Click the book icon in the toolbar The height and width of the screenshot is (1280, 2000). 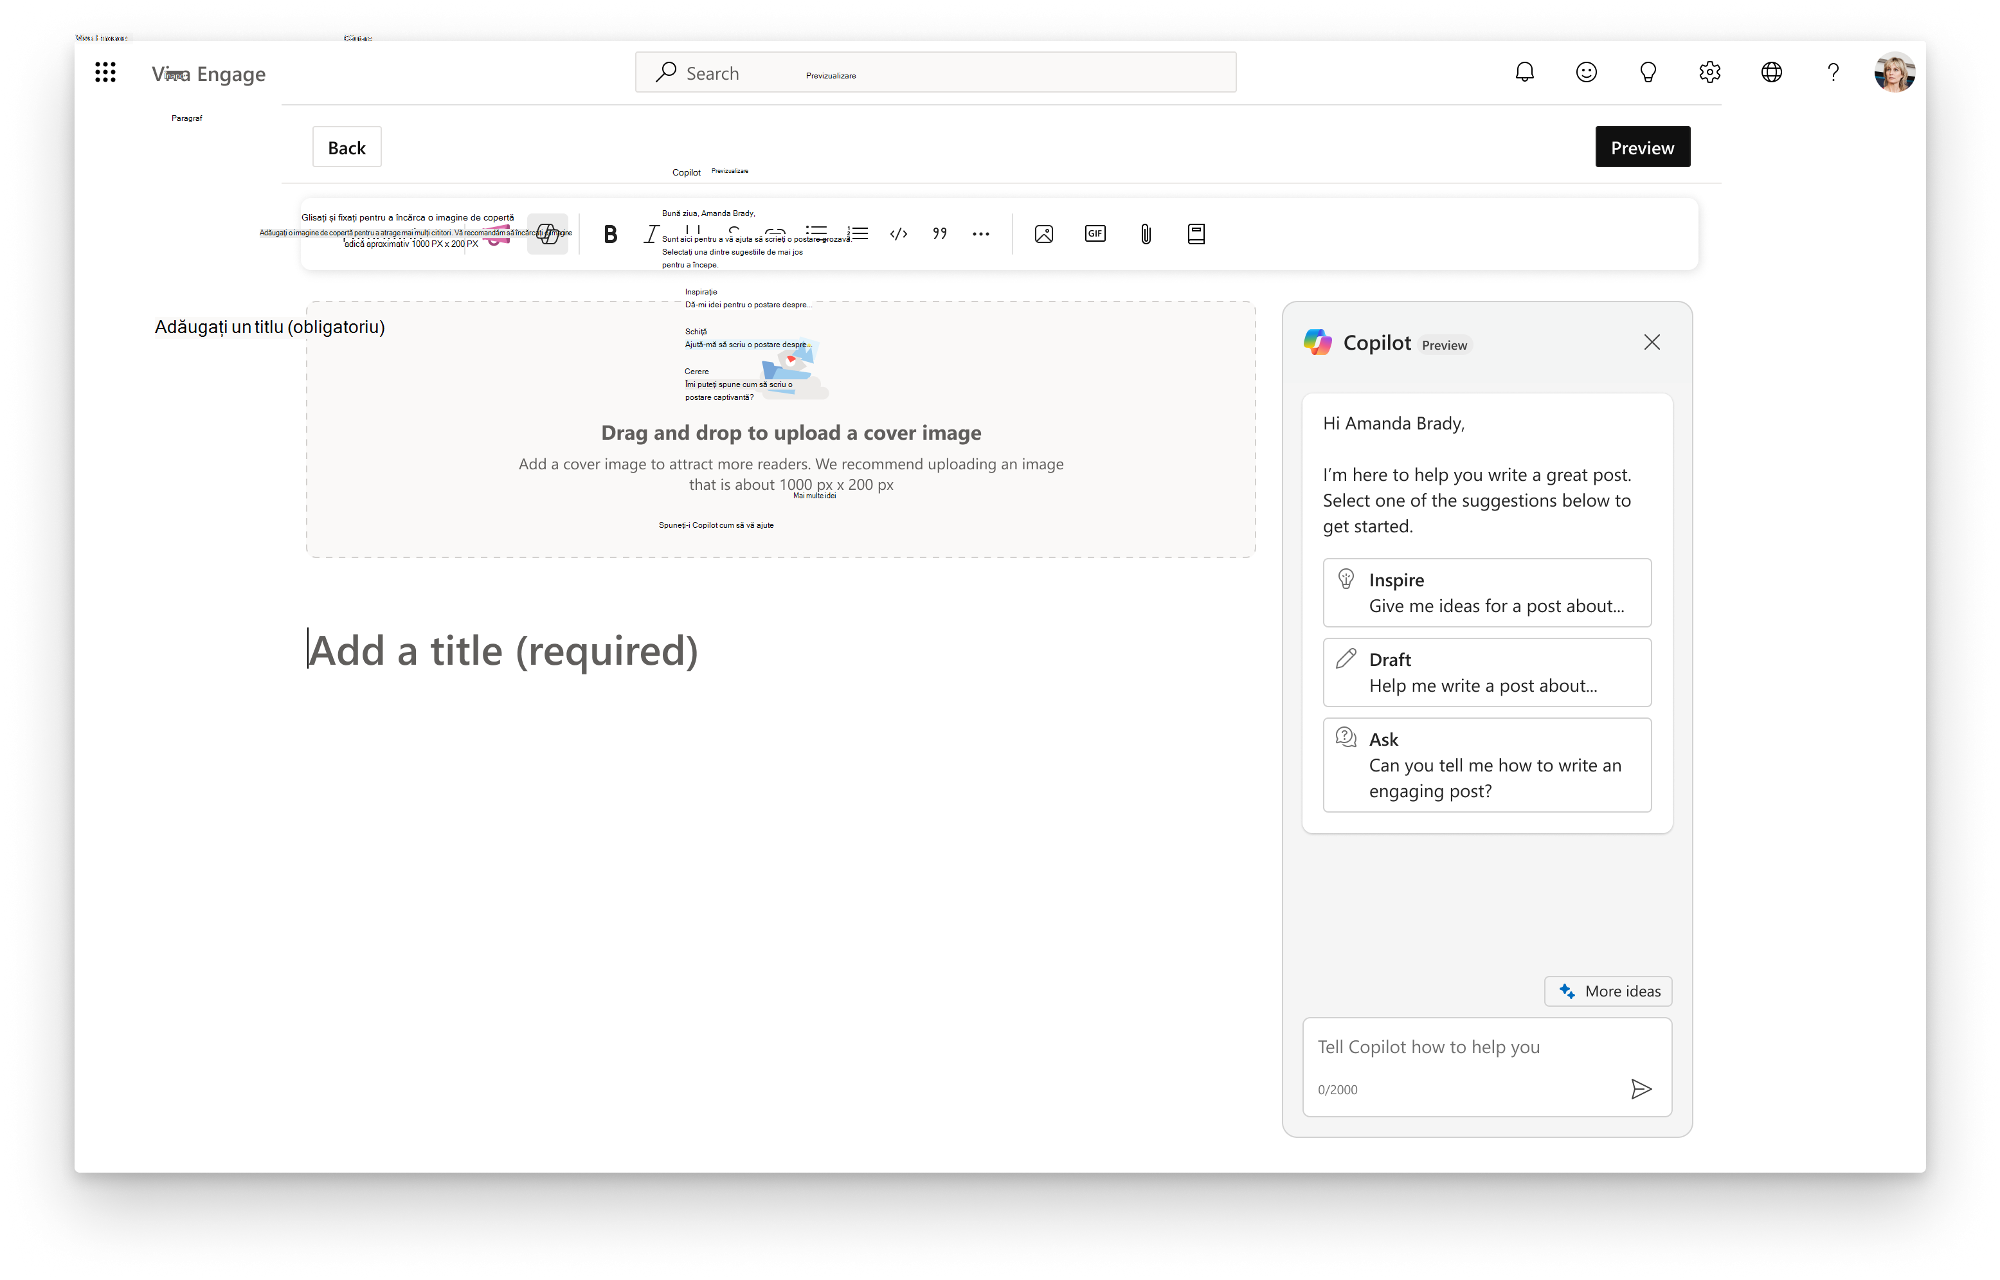tap(1196, 233)
